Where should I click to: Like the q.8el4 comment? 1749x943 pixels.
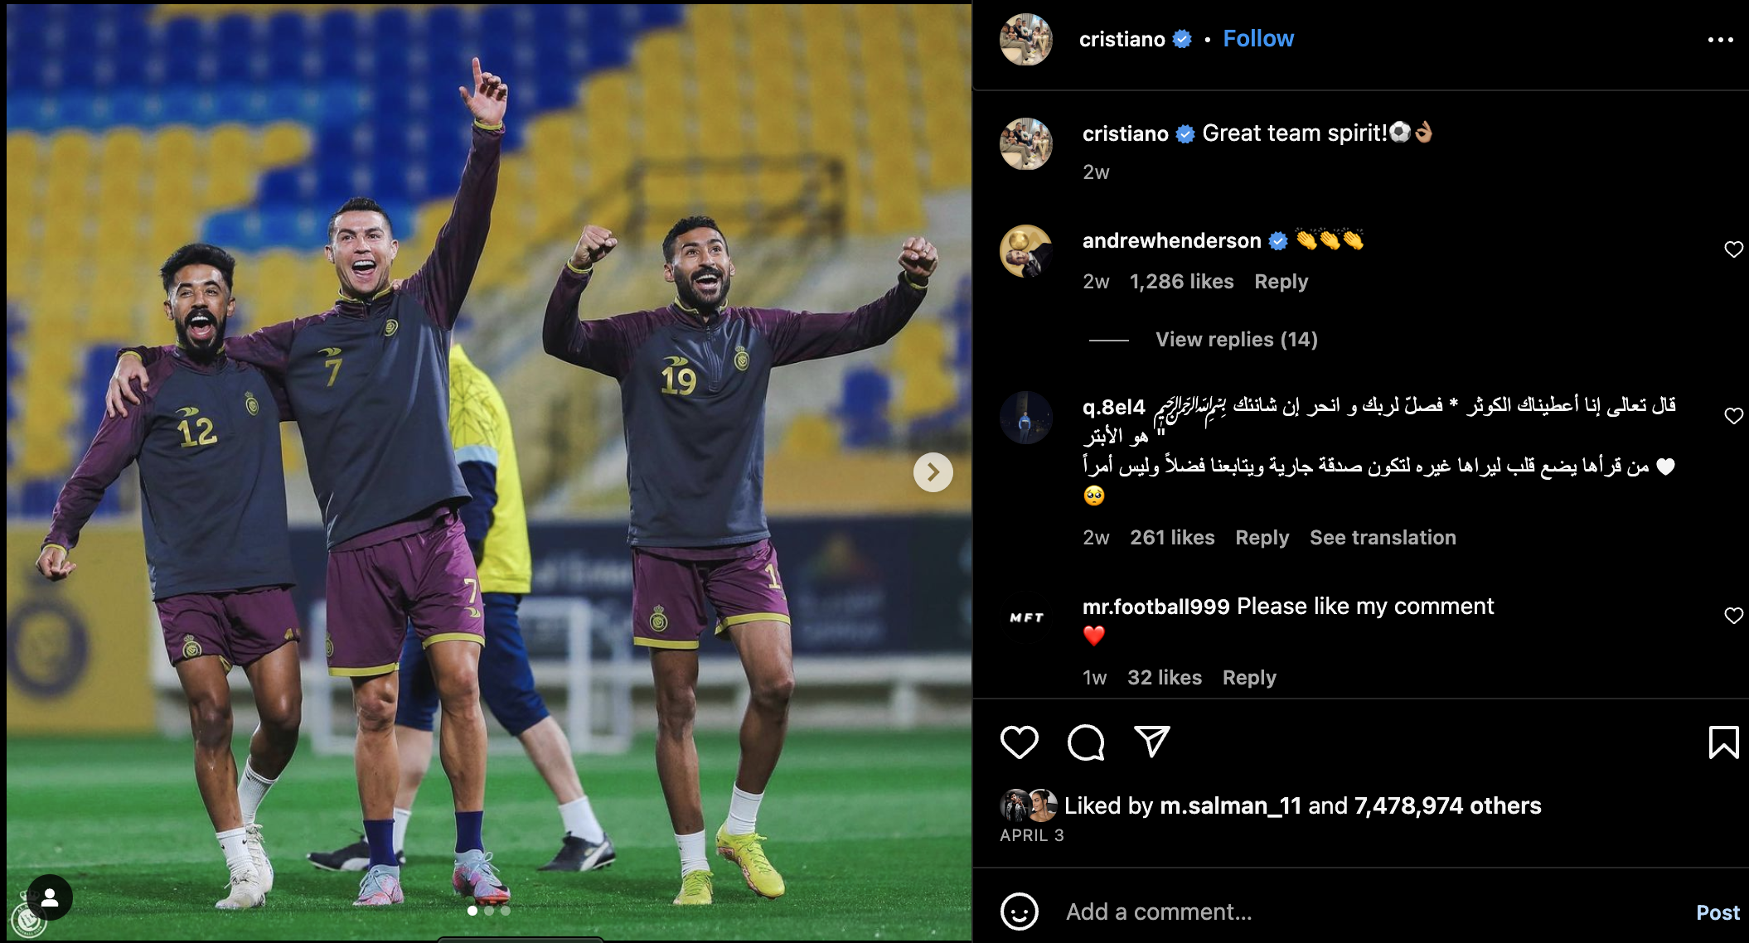point(1733,416)
